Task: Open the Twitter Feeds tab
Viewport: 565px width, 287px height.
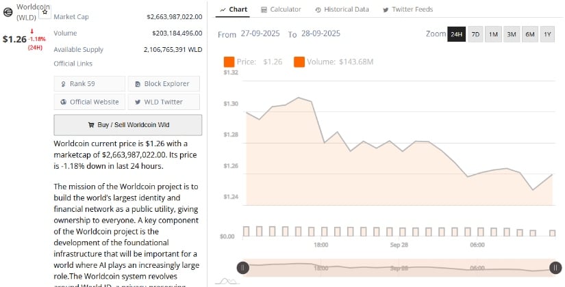Action: tap(407, 10)
